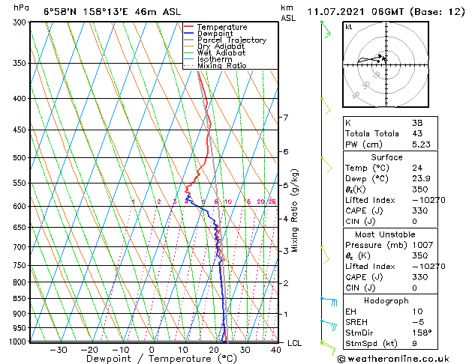The image size is (472, 364).
Task: Click the wind barb at 300 hPa level
Action: click(325, 29)
